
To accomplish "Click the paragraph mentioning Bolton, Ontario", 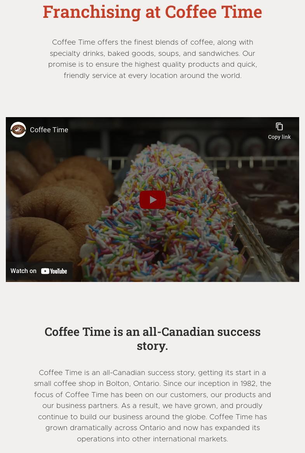I will [x=152, y=406].
